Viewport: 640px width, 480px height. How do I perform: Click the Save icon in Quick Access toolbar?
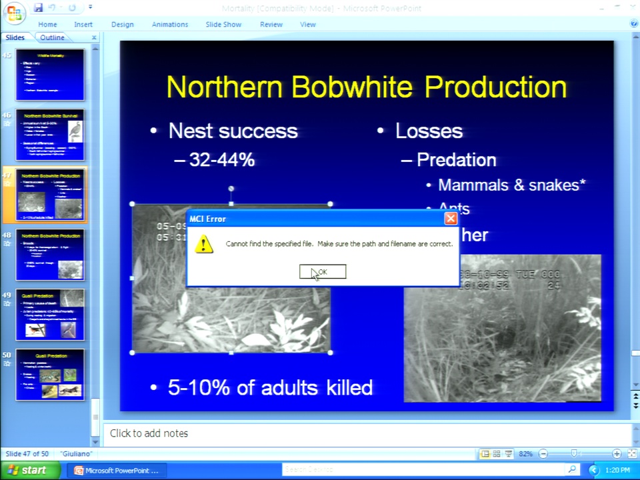[x=38, y=7]
